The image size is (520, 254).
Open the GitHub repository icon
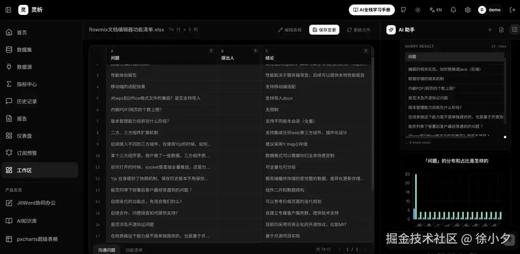pos(403,10)
